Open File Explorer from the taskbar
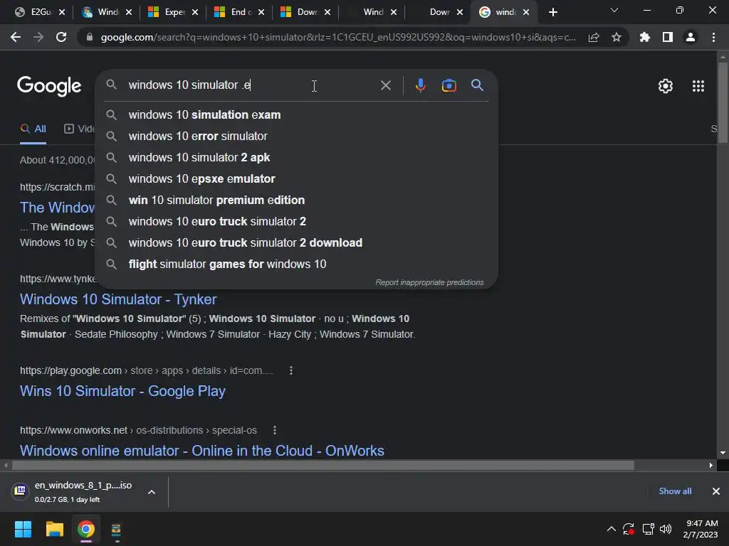The width and height of the screenshot is (729, 546). [x=54, y=529]
